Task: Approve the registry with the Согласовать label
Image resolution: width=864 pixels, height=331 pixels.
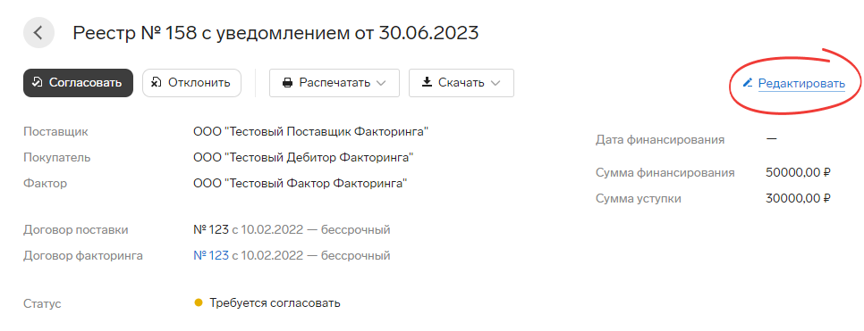Action: tap(85, 83)
